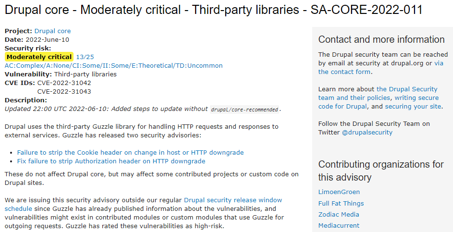453x232 pixels.
Task: Click the 13/25 security risk score
Action: 85,57
